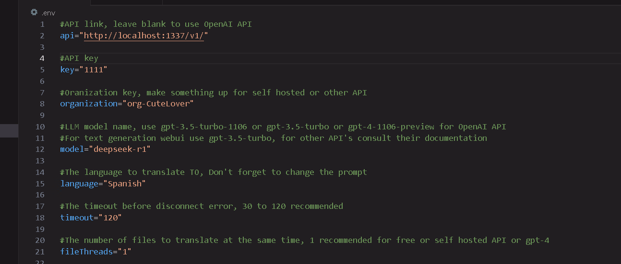
Task: Click the gear icon beside .env breadcrumb
Action: pos(34,12)
